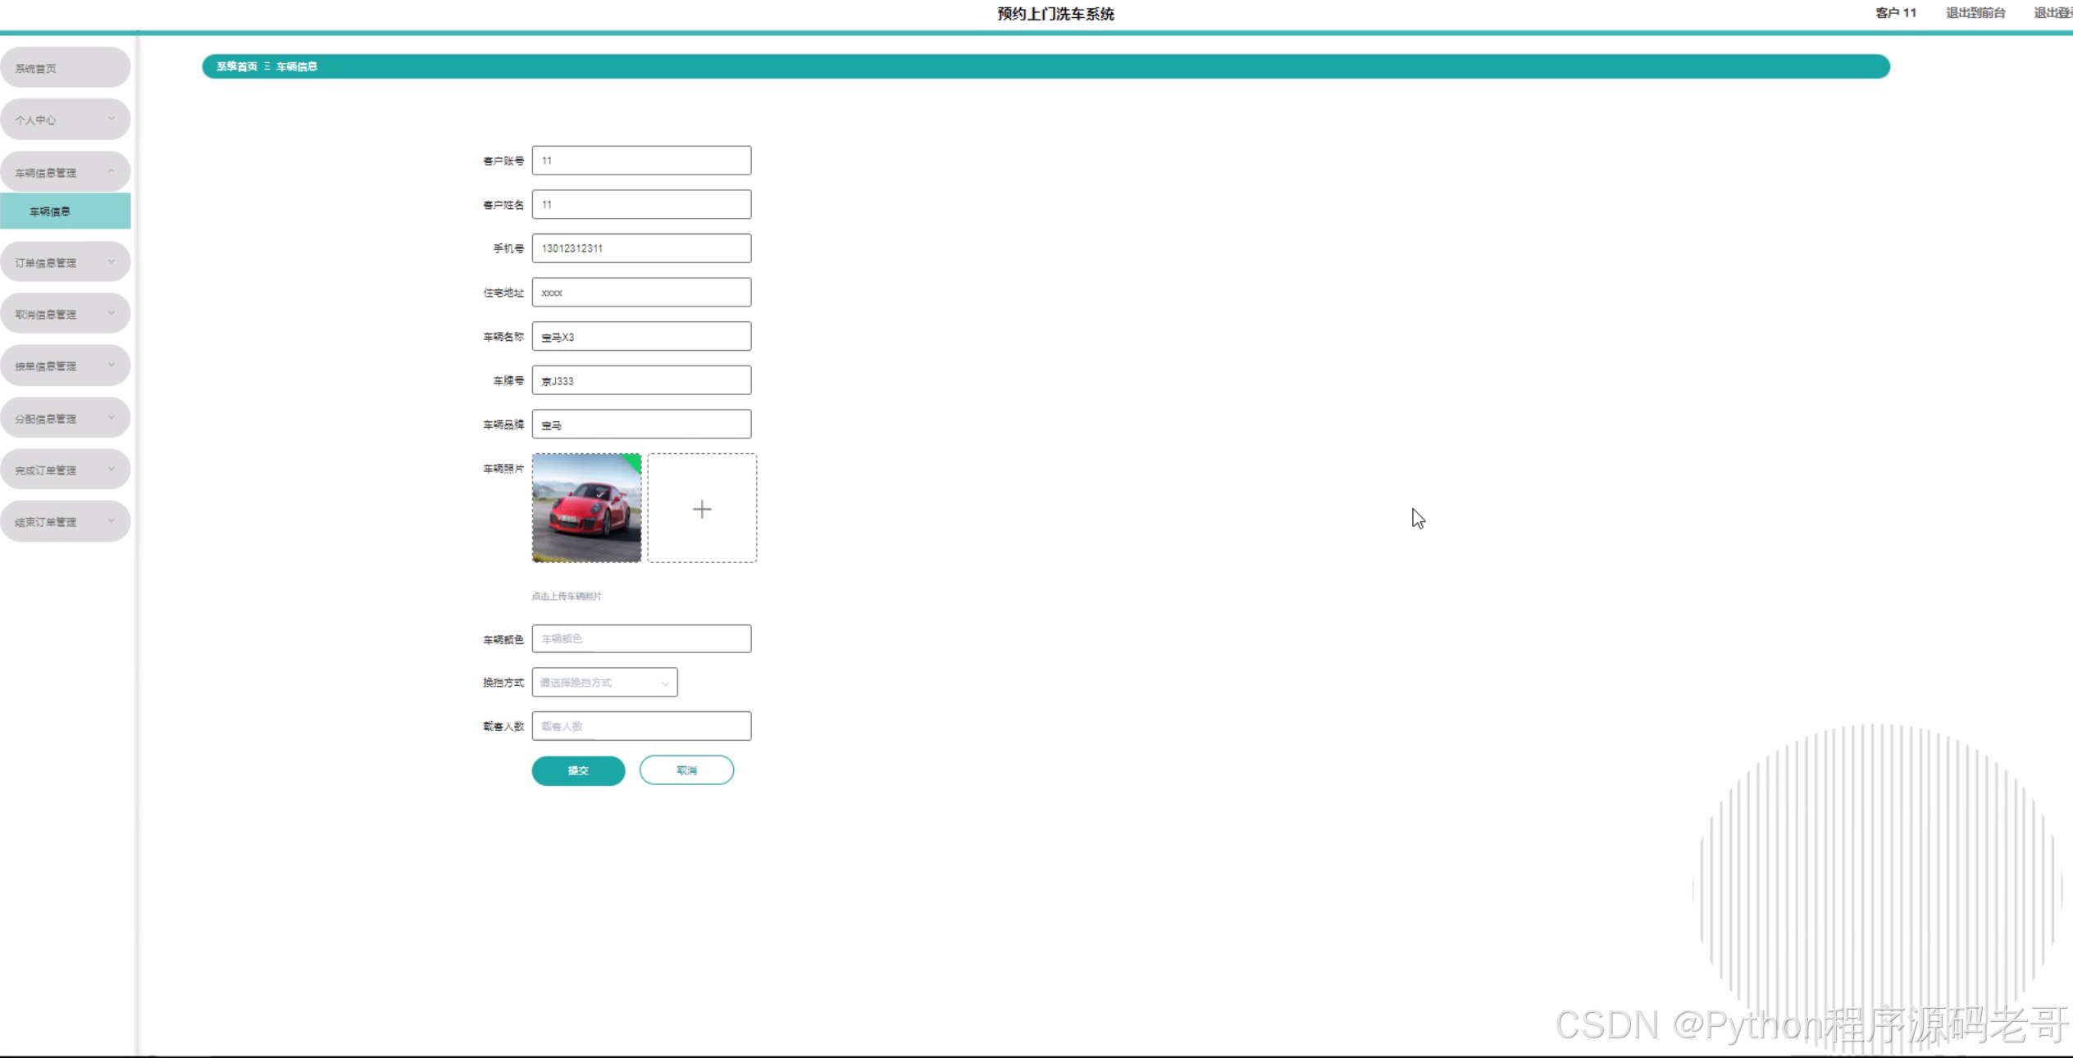Click 系统首页 in the breadcrumb bar
The height and width of the screenshot is (1058, 2073).
click(x=236, y=66)
